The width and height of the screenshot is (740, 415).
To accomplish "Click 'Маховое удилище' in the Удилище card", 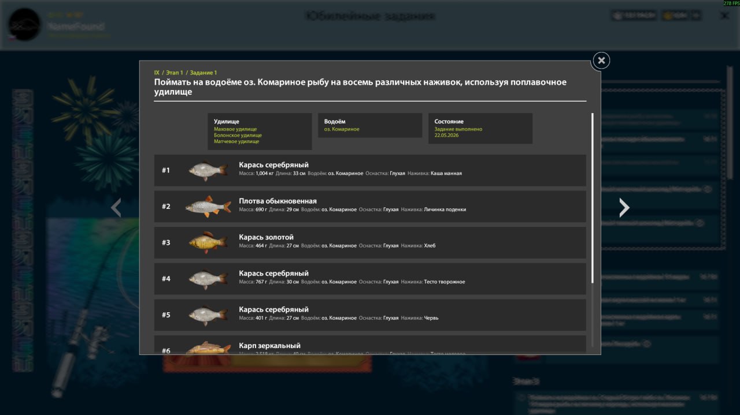I will (x=235, y=129).
